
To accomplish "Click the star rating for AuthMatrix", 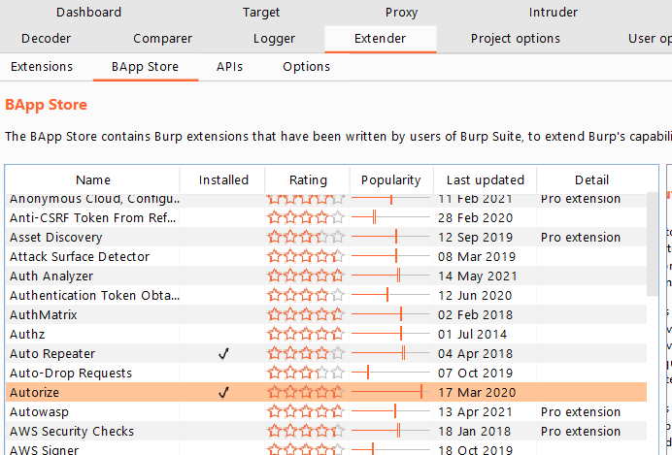I will click(307, 315).
